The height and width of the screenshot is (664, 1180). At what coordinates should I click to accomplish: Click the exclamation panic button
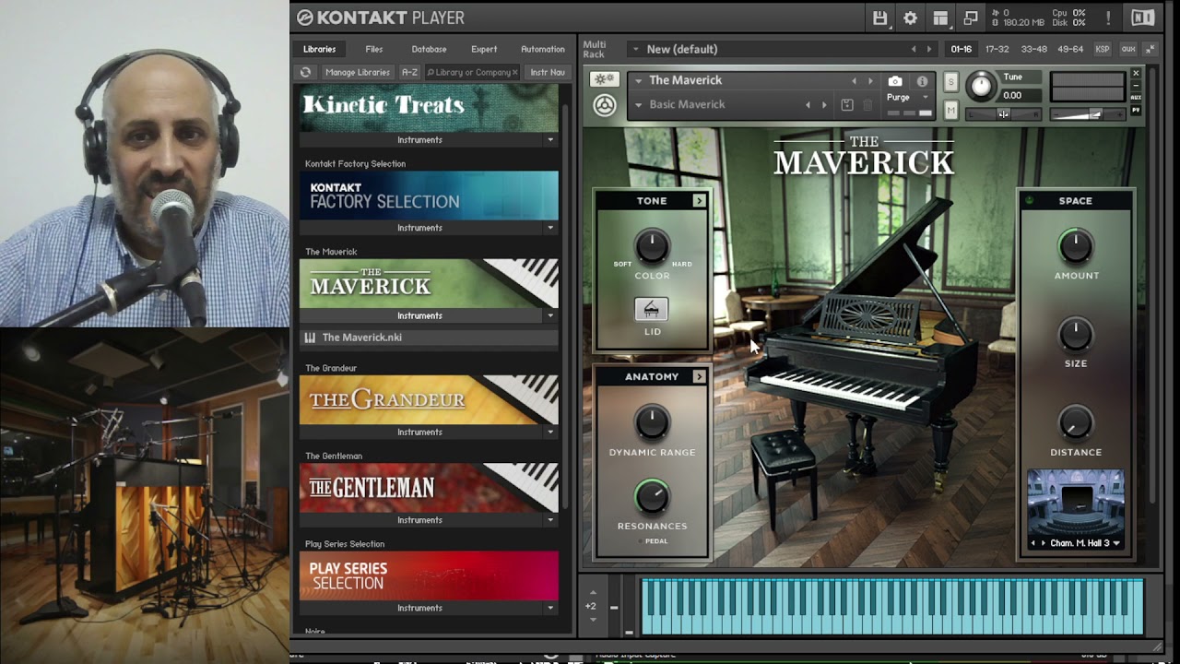click(x=1108, y=18)
